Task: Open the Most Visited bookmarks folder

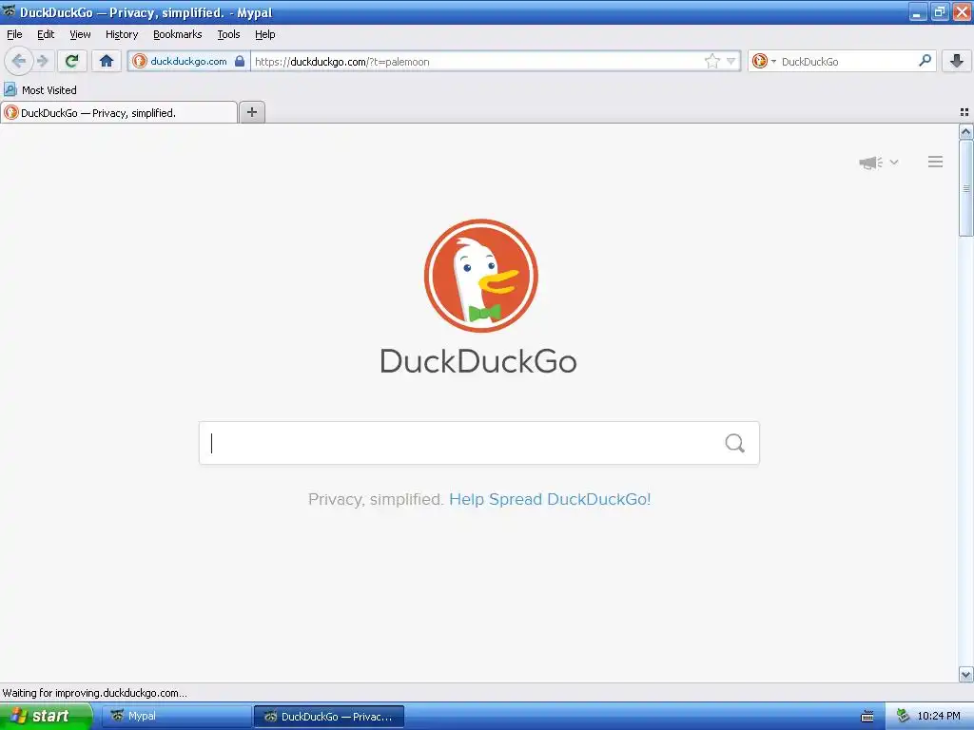Action: [40, 90]
